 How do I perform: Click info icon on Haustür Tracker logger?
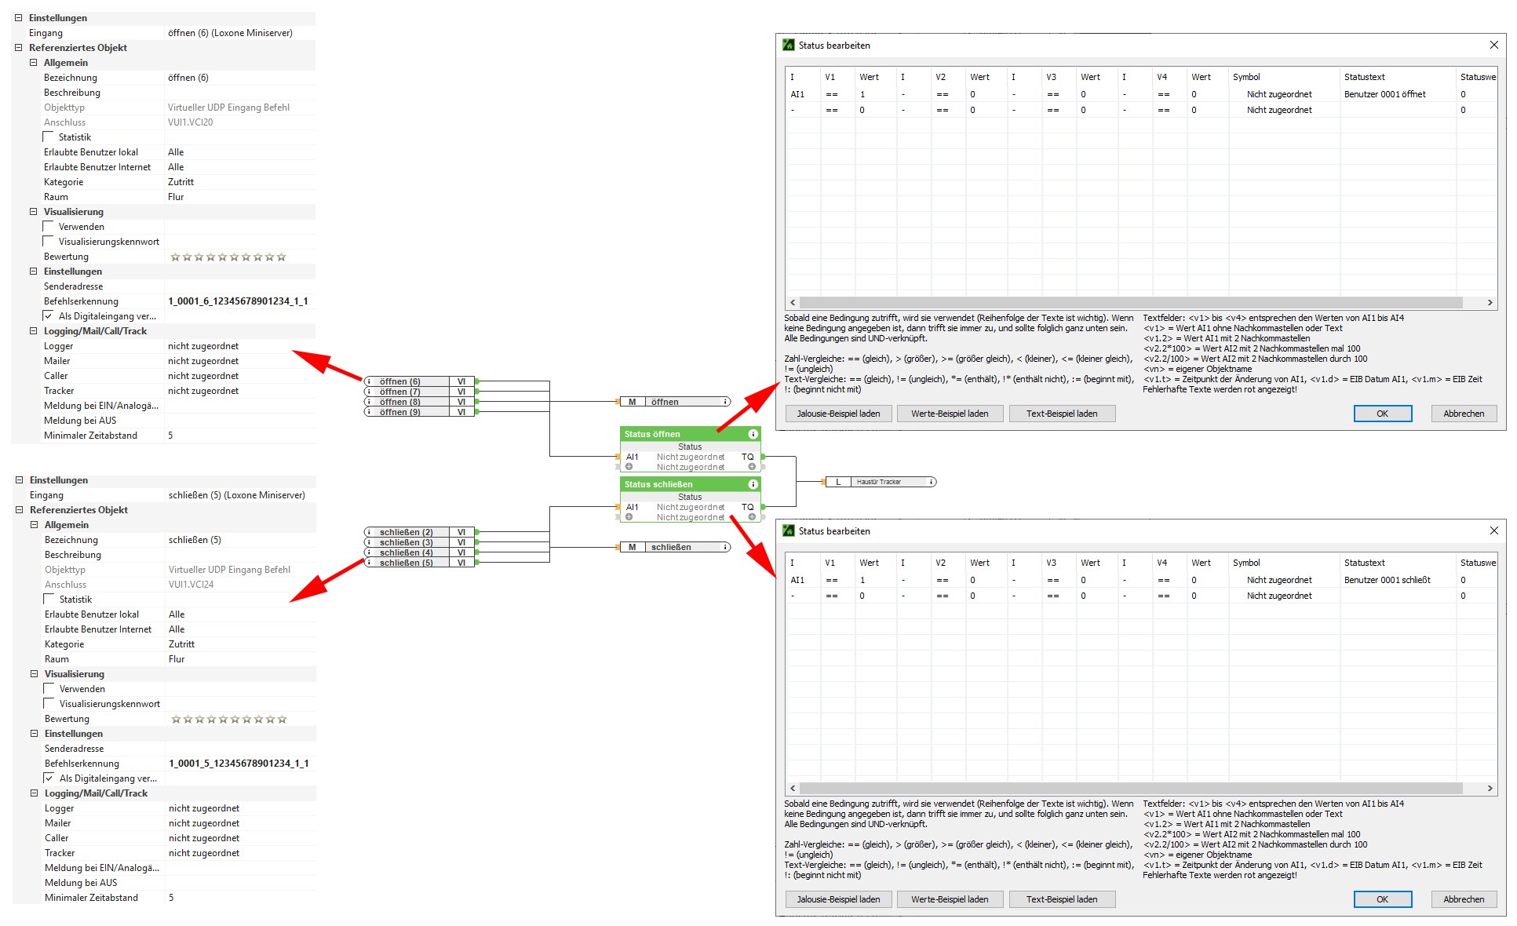click(x=931, y=482)
